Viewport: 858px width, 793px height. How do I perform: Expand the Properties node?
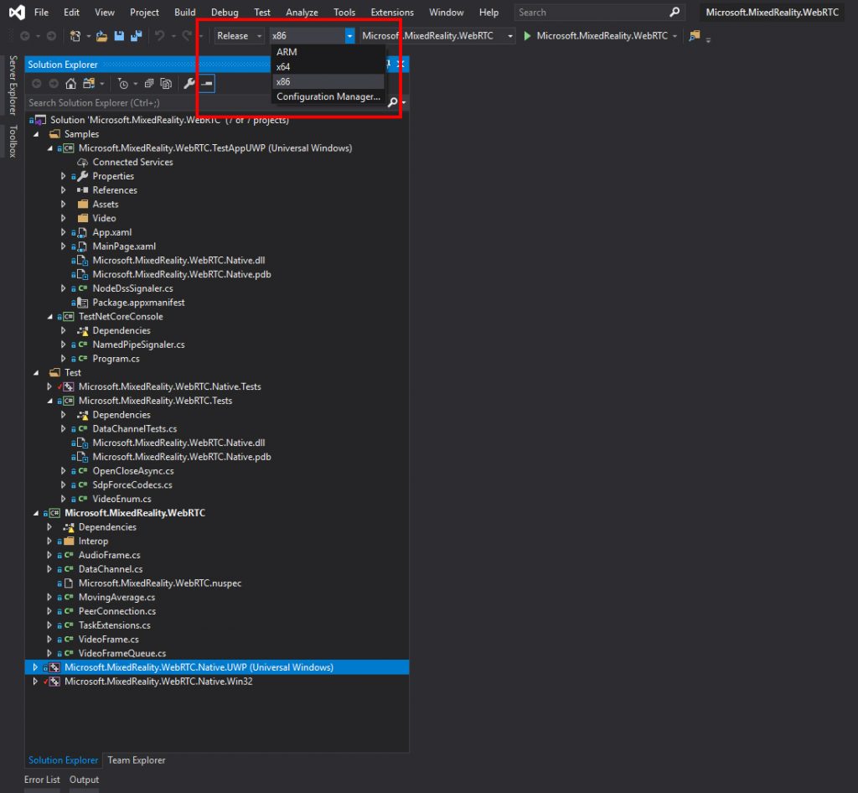click(x=64, y=176)
